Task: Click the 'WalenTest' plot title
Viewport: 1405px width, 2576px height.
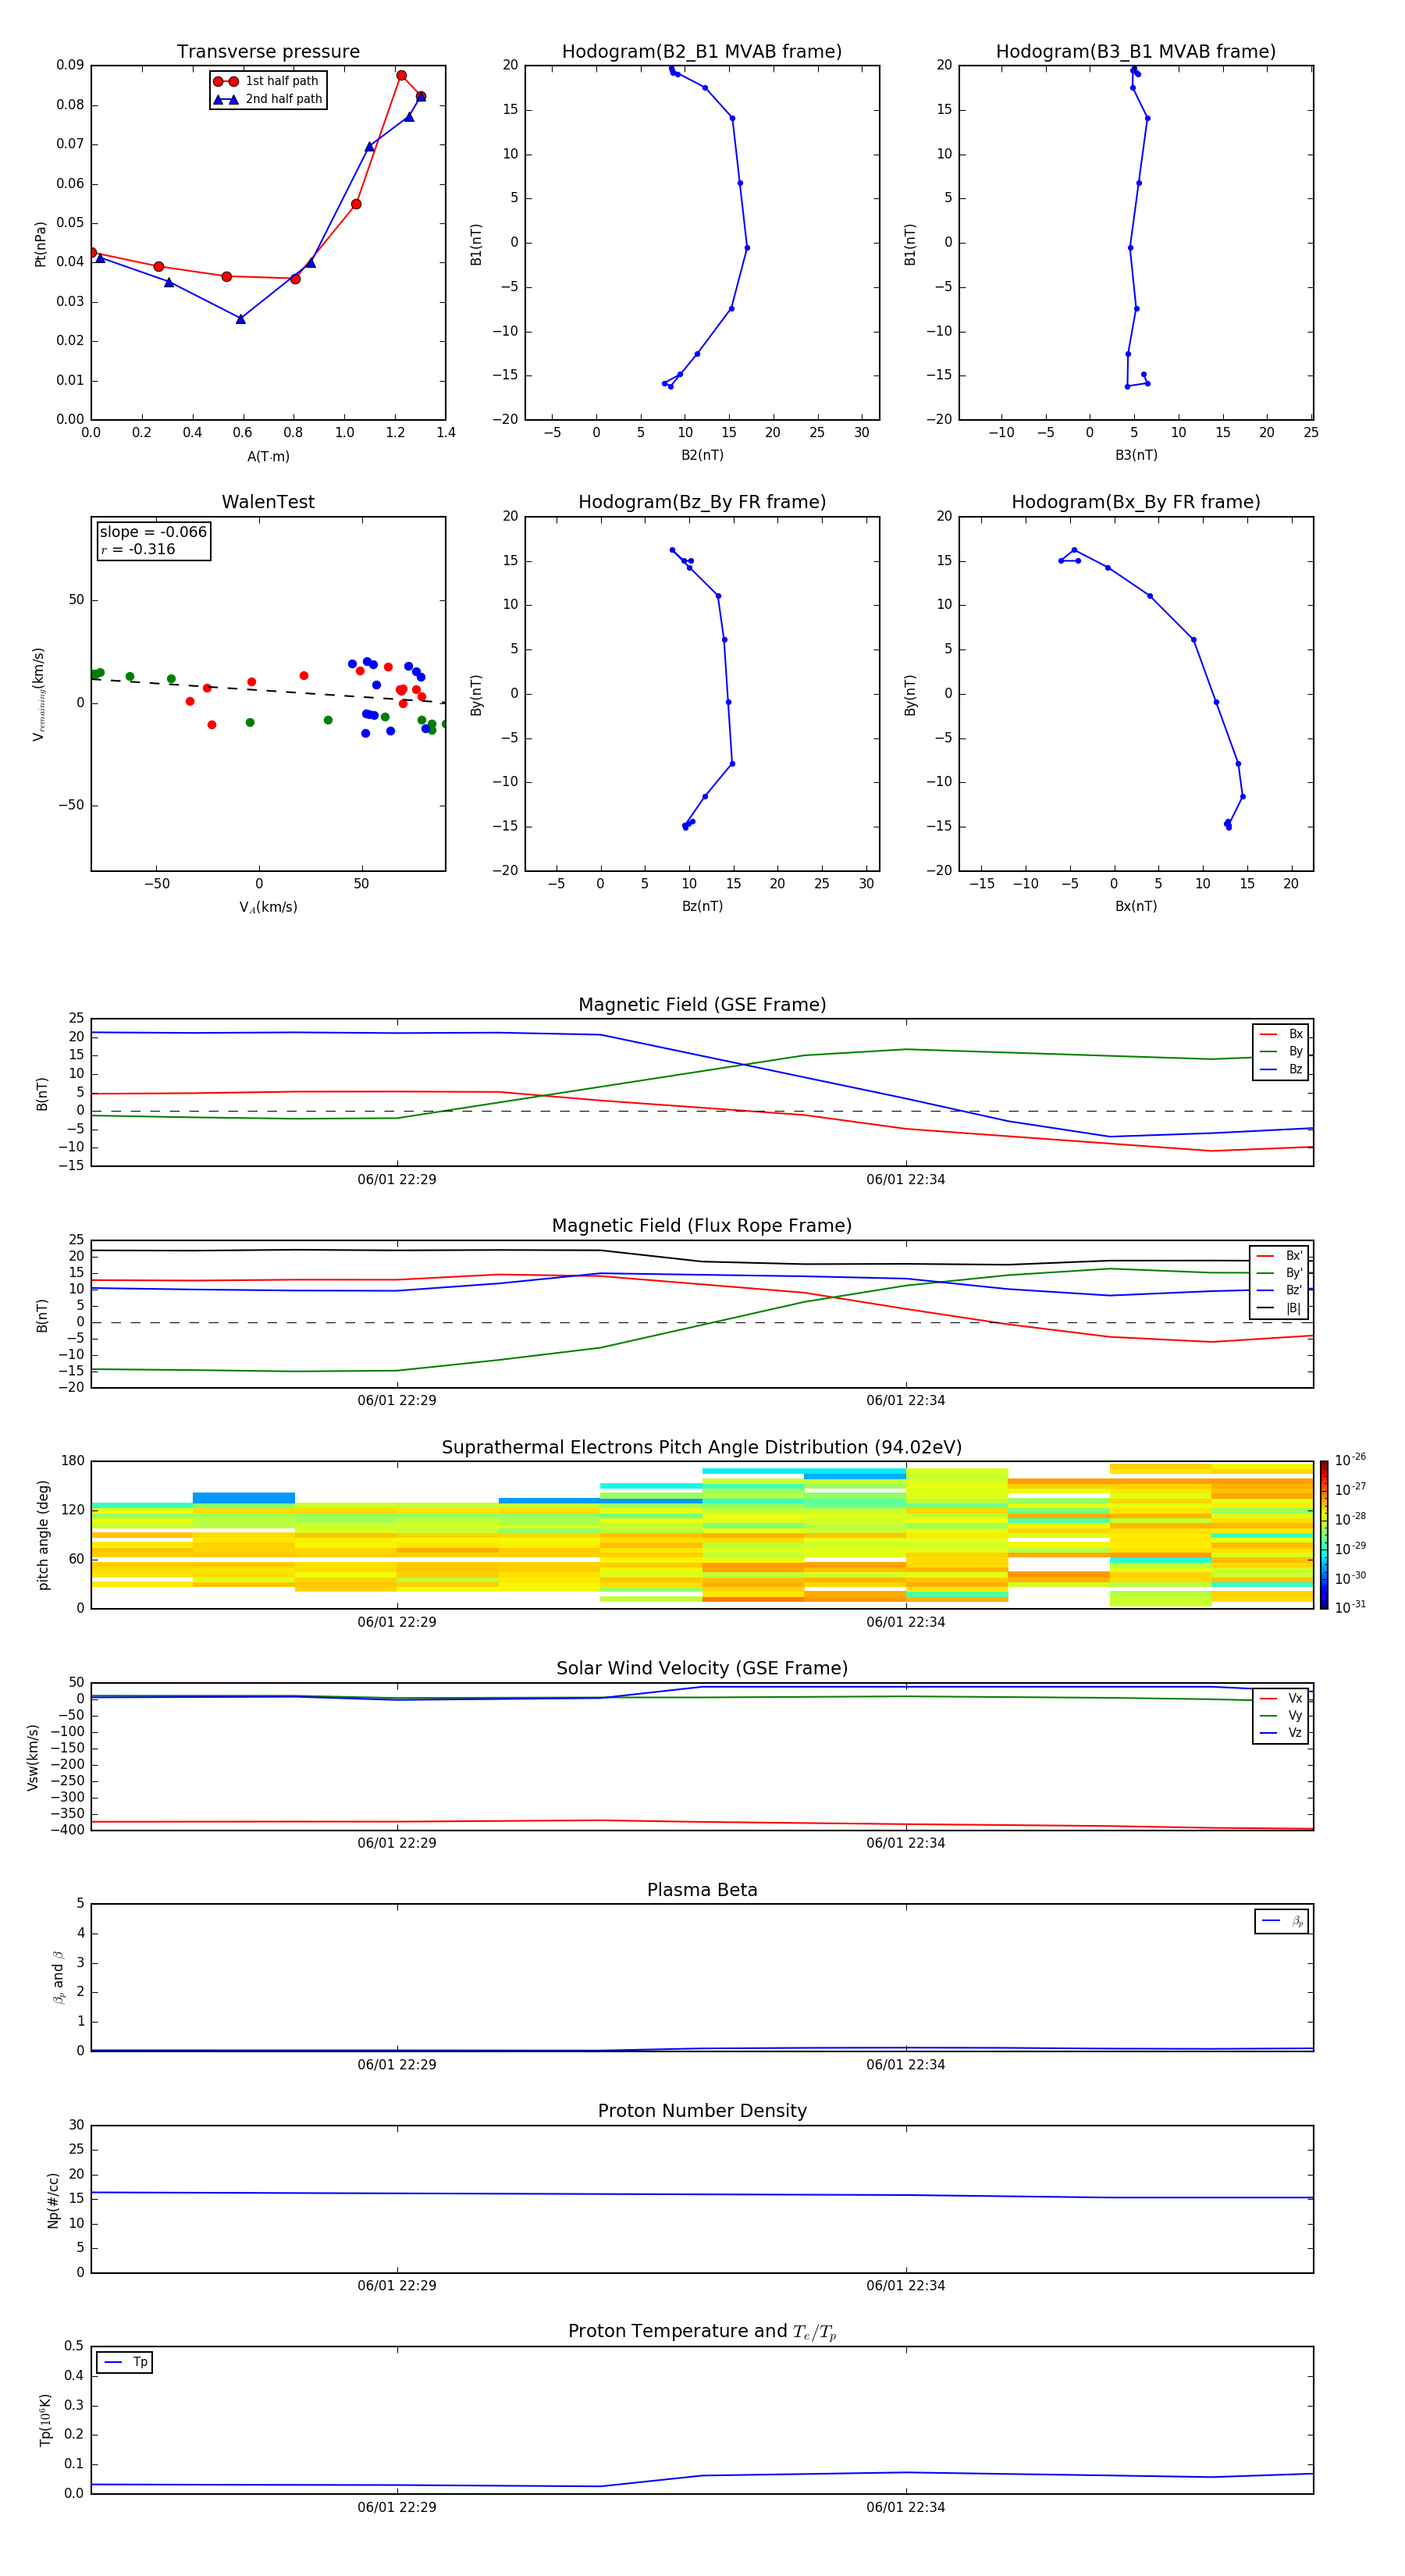Action: click(268, 502)
